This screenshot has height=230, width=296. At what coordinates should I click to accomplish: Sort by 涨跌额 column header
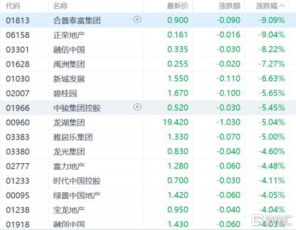coord(230,6)
